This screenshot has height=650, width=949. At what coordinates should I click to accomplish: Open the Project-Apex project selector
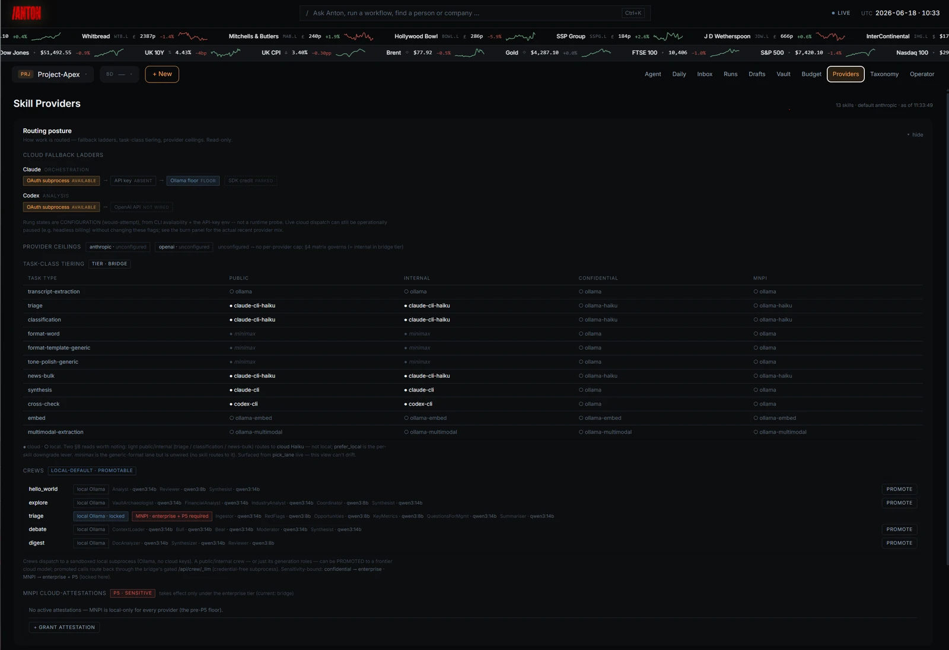pos(53,74)
